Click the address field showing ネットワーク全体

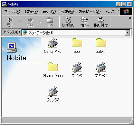73,33
